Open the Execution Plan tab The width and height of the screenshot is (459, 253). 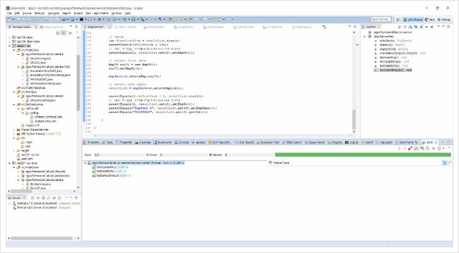click(x=268, y=142)
